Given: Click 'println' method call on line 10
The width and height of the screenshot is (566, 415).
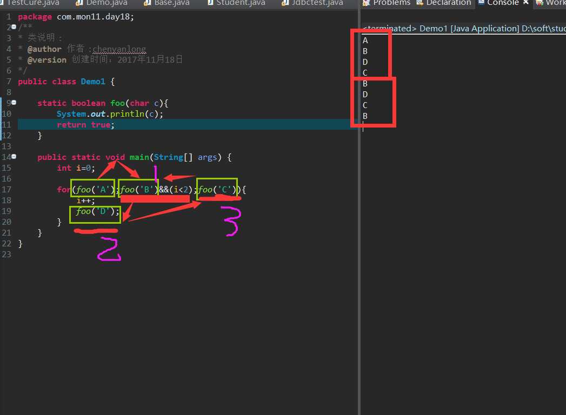Looking at the screenshot, I should coord(127,114).
